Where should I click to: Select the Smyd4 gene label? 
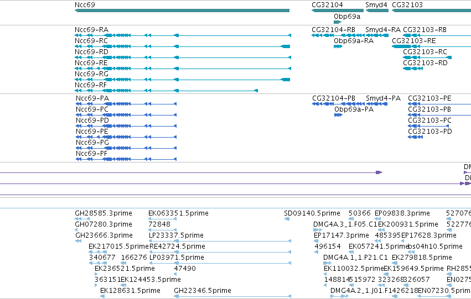(376, 5)
